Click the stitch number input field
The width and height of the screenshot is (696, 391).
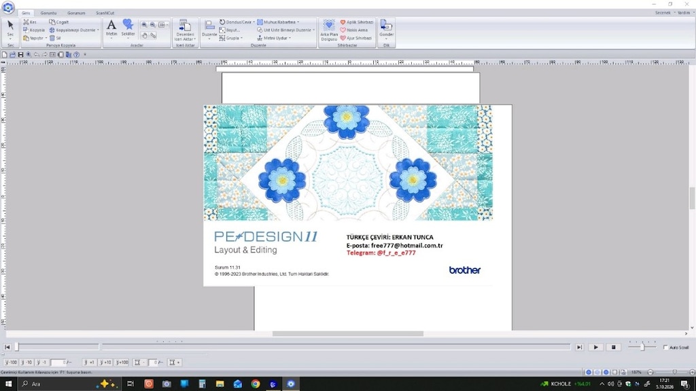tap(58, 362)
